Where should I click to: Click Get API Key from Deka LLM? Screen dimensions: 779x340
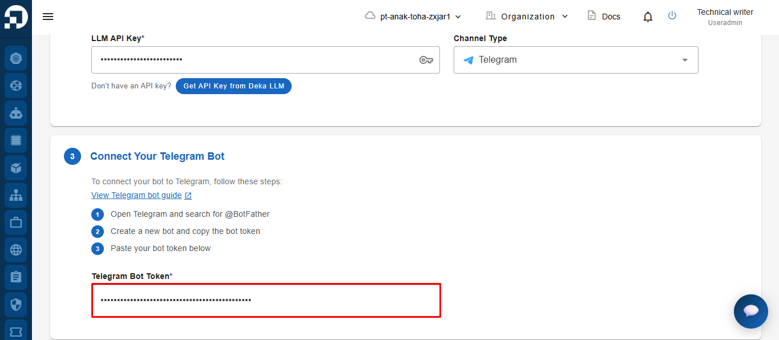[234, 86]
